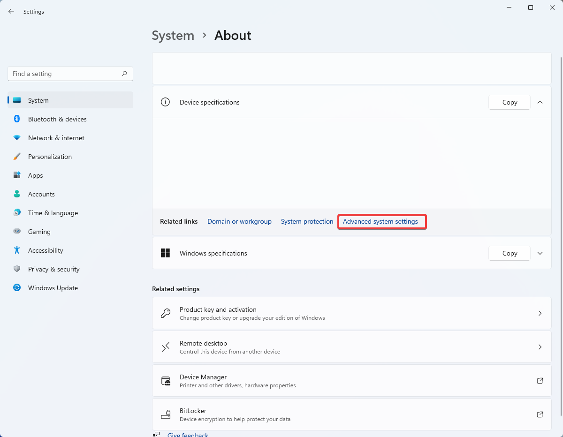
Task: Click the Personalization paintbrush icon
Action: click(17, 157)
